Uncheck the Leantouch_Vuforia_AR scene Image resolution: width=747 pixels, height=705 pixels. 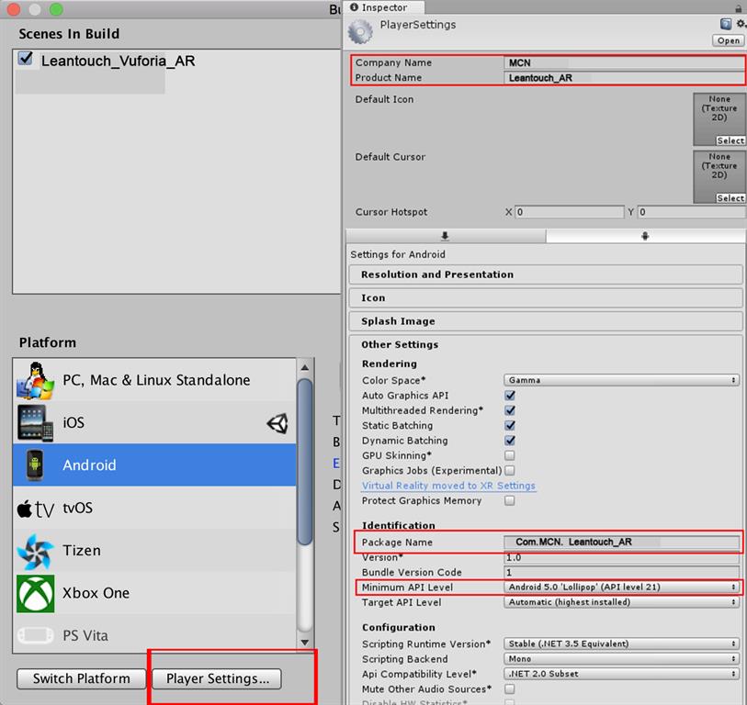click(23, 61)
